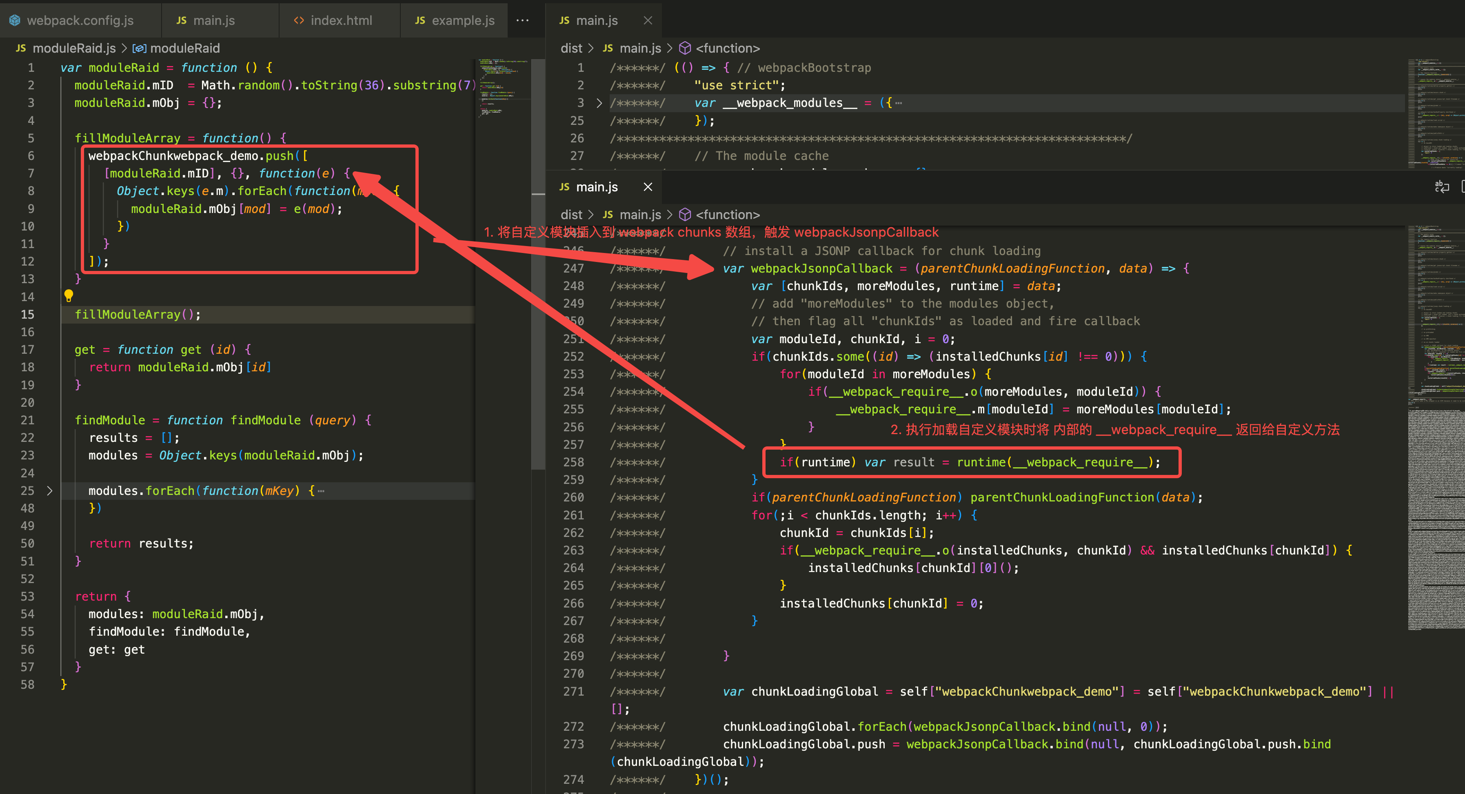Click the moduleRaid.js breadcrumb
This screenshot has height=794, width=1465.
(x=74, y=48)
